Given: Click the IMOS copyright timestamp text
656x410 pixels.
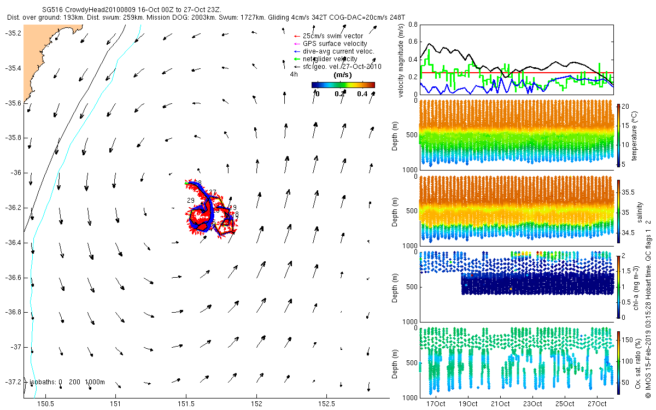Looking at the screenshot, I should pyautogui.click(x=648, y=310).
